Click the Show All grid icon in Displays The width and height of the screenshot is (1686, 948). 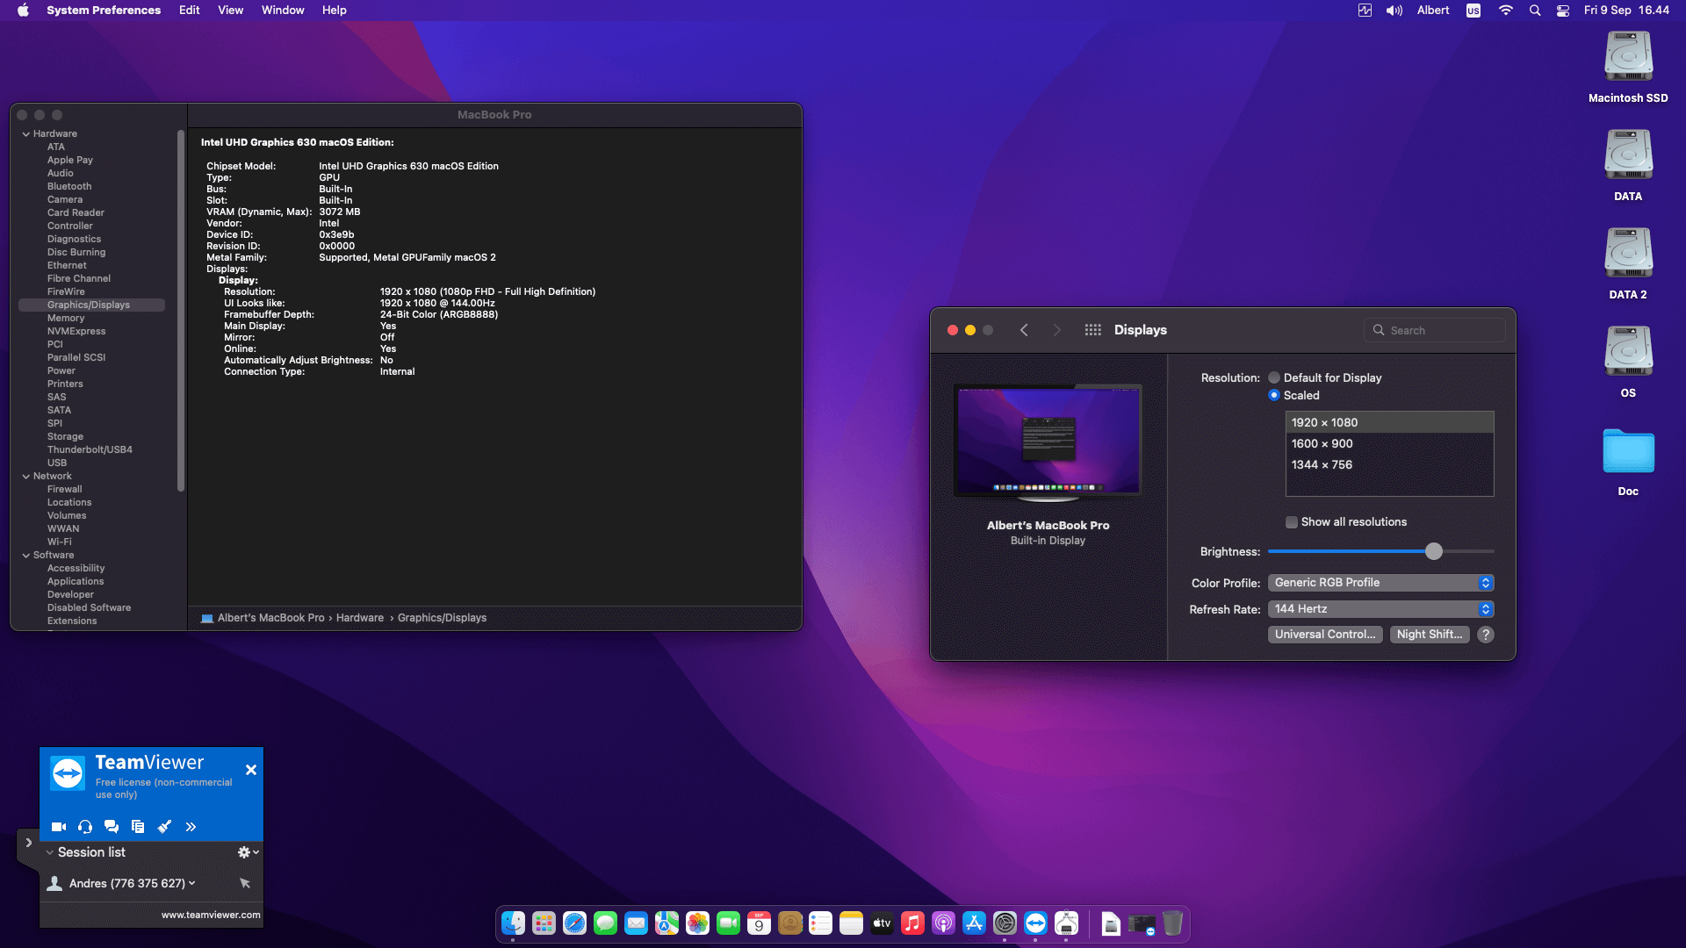(x=1092, y=330)
